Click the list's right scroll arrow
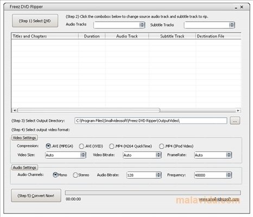 [238, 110]
